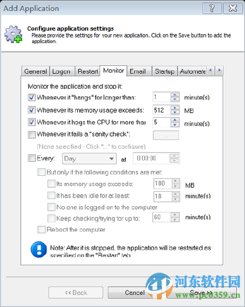245x307 pixels.
Task: Increase memory limit 512 MB spinner
Action: coord(175,107)
